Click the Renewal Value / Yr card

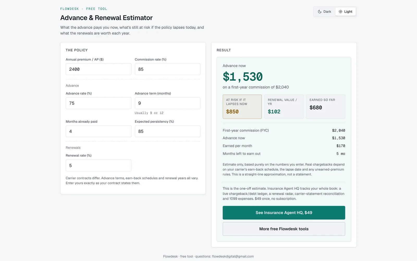[x=284, y=107]
